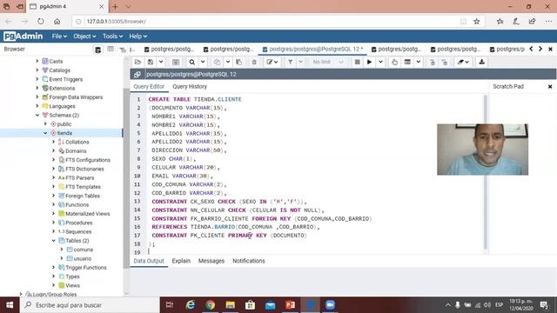The image size is (557, 313).
Task: Click the browser Refresh button
Action: pyautogui.click(x=41, y=21)
